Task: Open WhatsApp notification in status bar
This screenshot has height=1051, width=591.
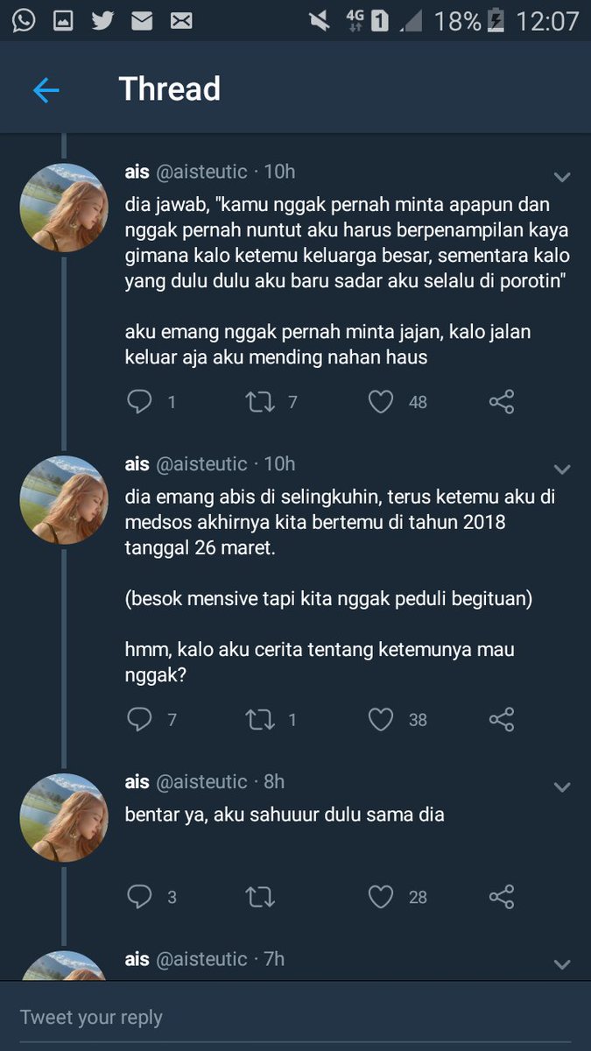Action: [23, 20]
